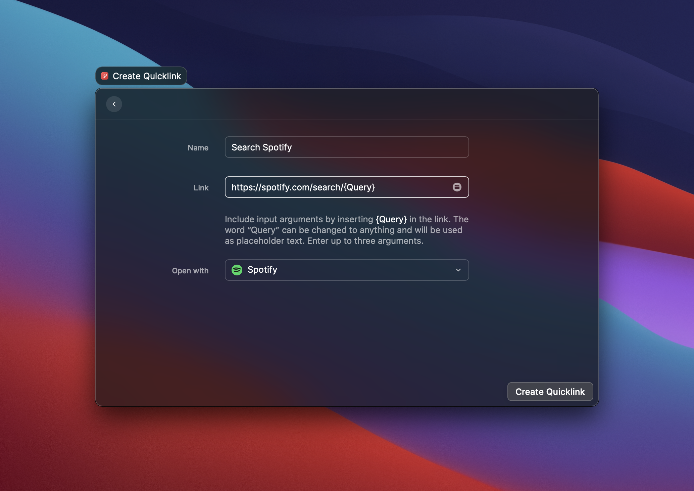Image resolution: width=694 pixels, height=491 pixels.
Task: Click the Link field label
Action: [x=201, y=188]
